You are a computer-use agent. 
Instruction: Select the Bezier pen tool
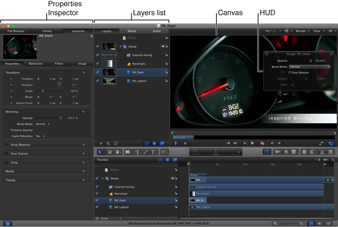tap(137, 152)
